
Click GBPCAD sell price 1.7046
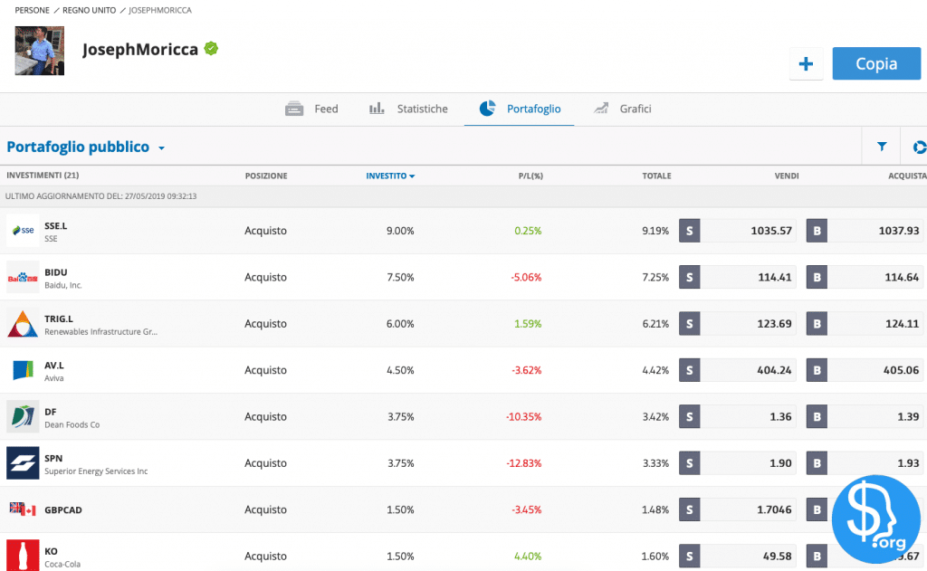point(775,509)
